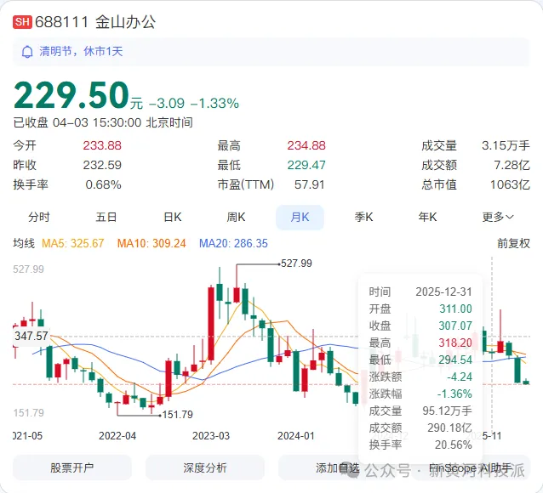Click the tooltip 开盘 value 311.00

(455, 309)
